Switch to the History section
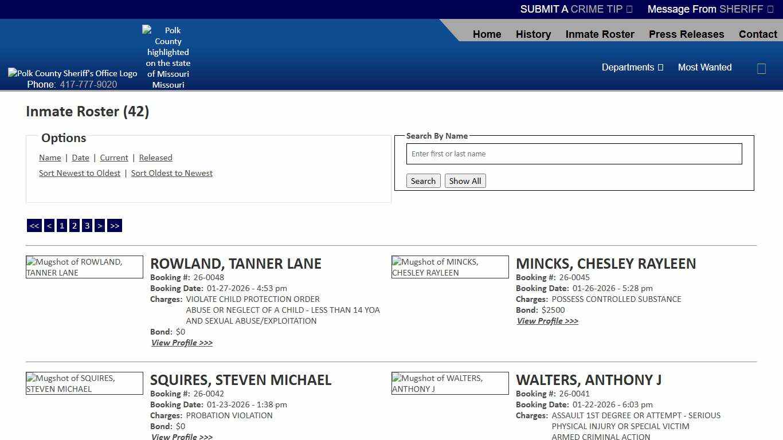 coord(533,34)
